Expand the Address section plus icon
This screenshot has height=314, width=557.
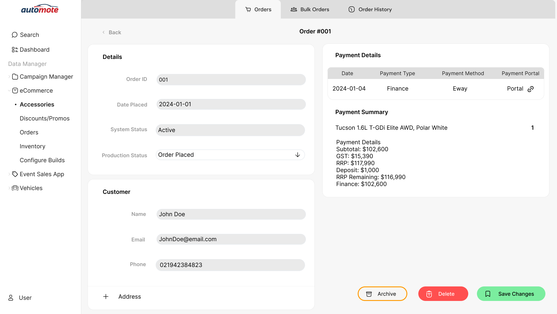click(x=106, y=297)
